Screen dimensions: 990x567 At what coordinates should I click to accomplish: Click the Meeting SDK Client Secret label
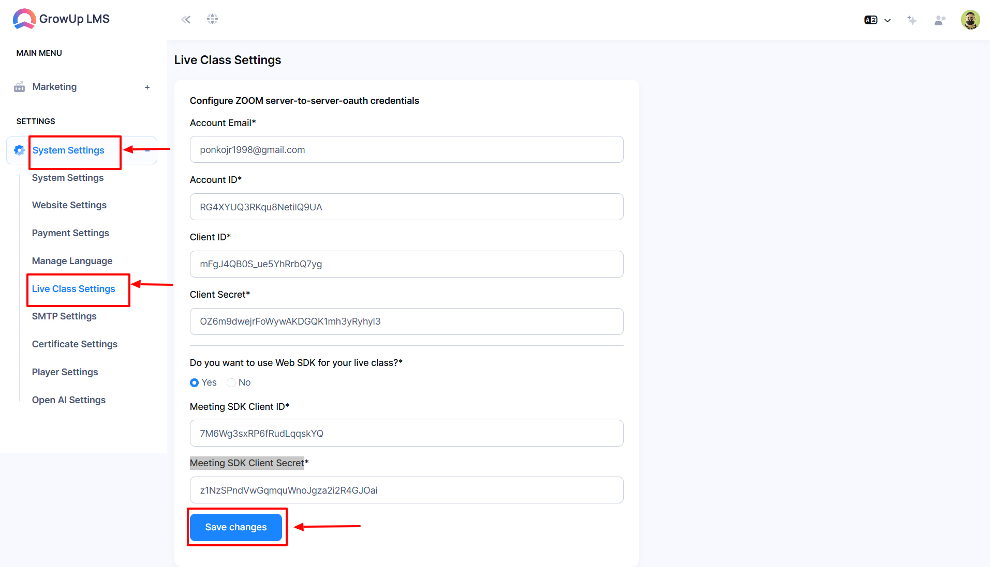(x=249, y=463)
